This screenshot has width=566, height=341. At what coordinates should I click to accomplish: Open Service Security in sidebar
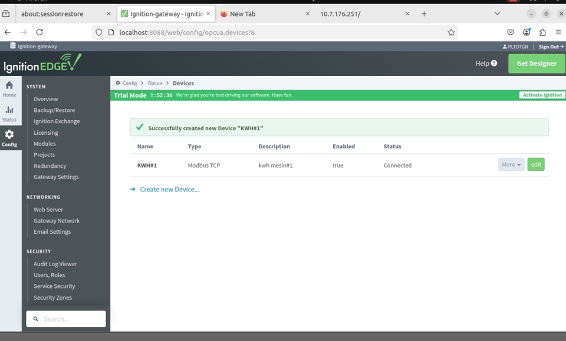[x=54, y=286]
